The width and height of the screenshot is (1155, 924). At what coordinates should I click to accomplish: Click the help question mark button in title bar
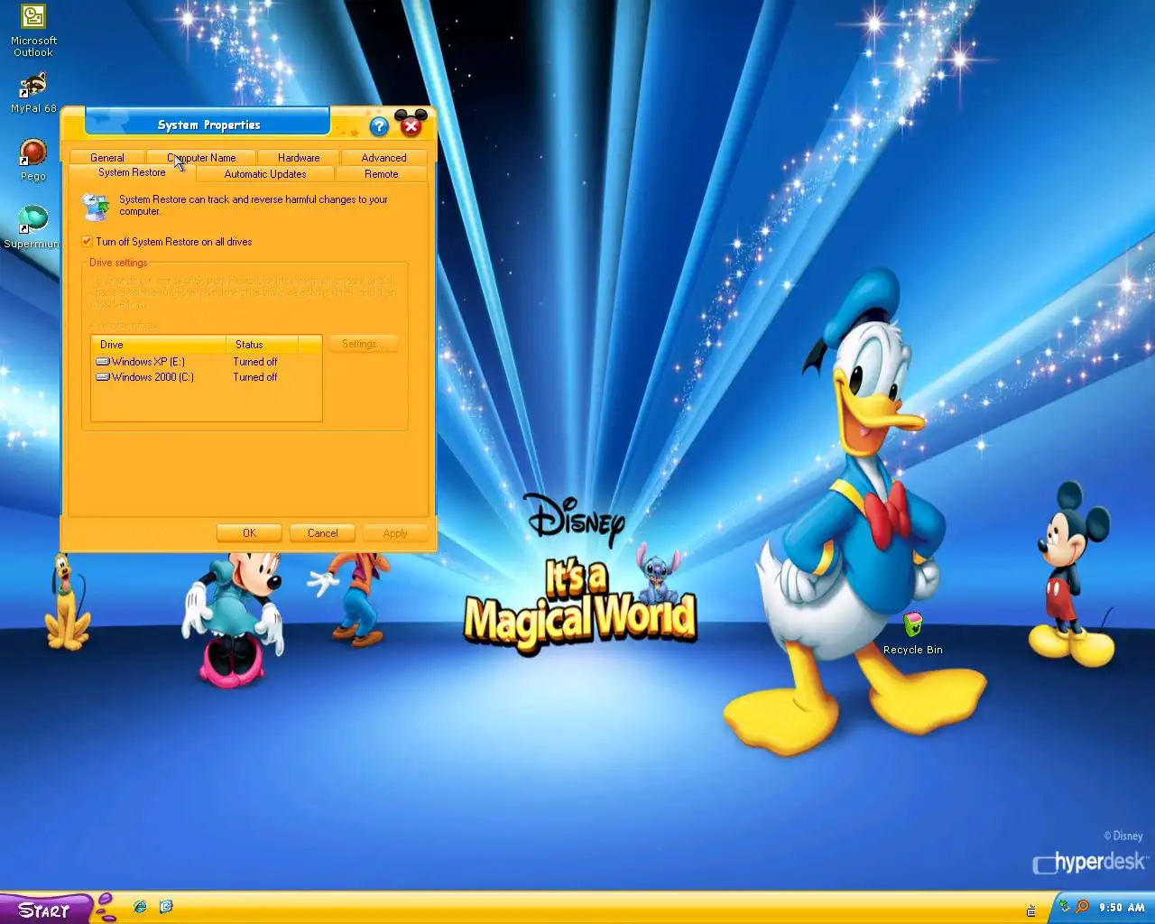coord(379,126)
